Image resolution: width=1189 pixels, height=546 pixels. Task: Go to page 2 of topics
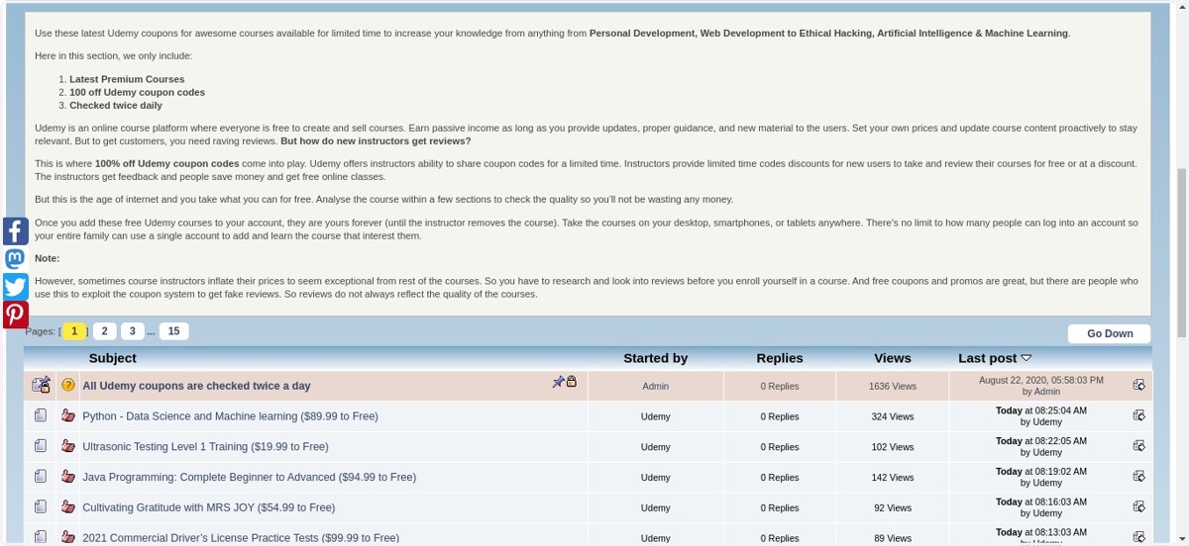104,331
